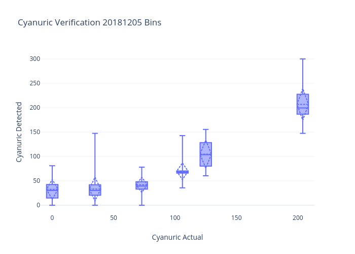This screenshot has width=355, height=254.
Task: Click the 'Cyanuric Actual' x-axis title
Action: [177, 237]
